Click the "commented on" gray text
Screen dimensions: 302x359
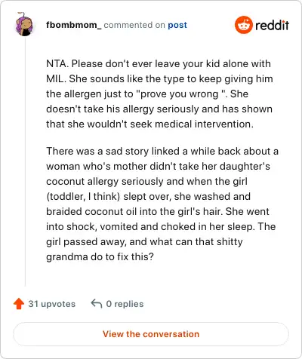click(x=134, y=25)
